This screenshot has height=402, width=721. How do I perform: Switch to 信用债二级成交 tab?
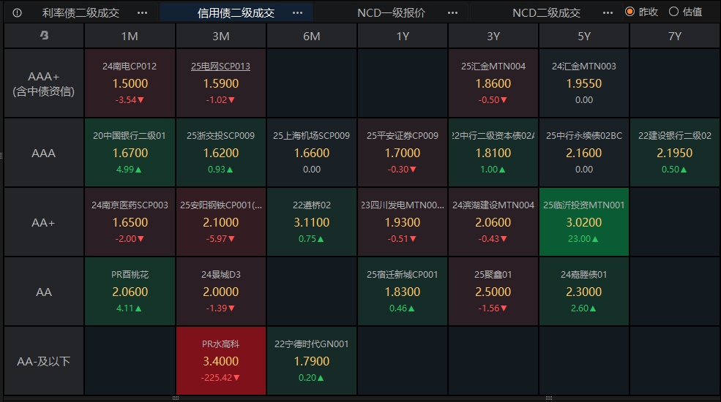tap(236, 13)
